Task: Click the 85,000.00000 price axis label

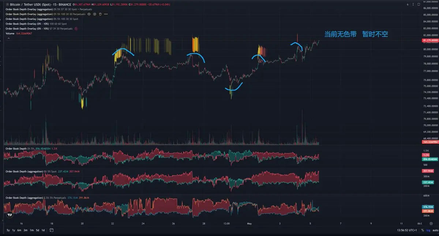Action: tap(431, 15)
